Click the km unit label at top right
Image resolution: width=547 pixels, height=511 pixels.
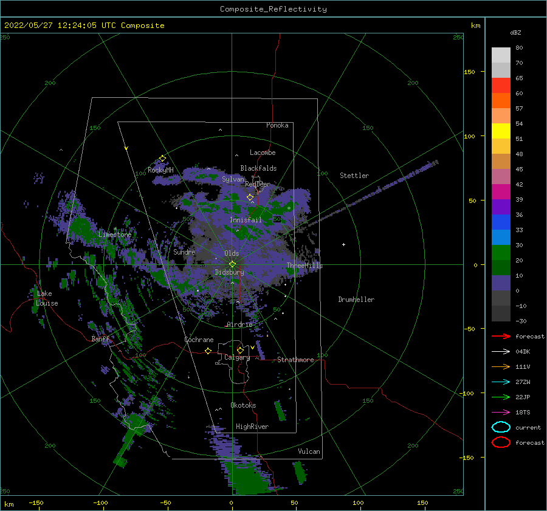coord(475,26)
